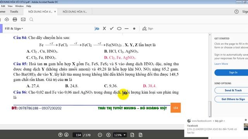
Task: Go to next page arrow
Action: pyautogui.click(x=66, y=135)
